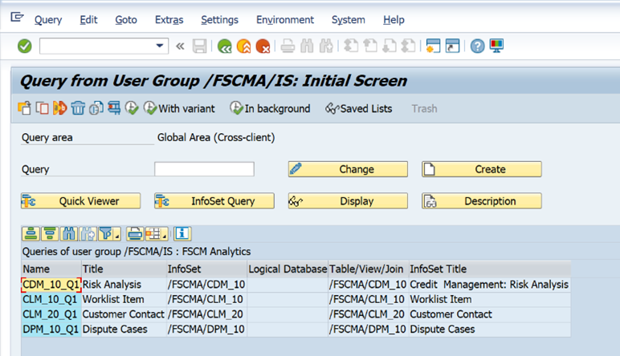Open Saved Lists
This screenshot has width=620, height=356.
pos(359,108)
